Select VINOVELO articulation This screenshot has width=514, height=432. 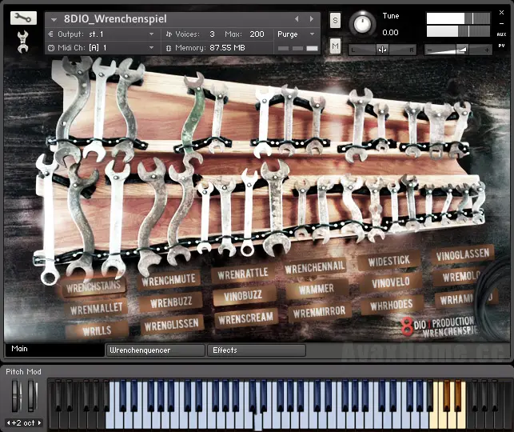click(391, 282)
